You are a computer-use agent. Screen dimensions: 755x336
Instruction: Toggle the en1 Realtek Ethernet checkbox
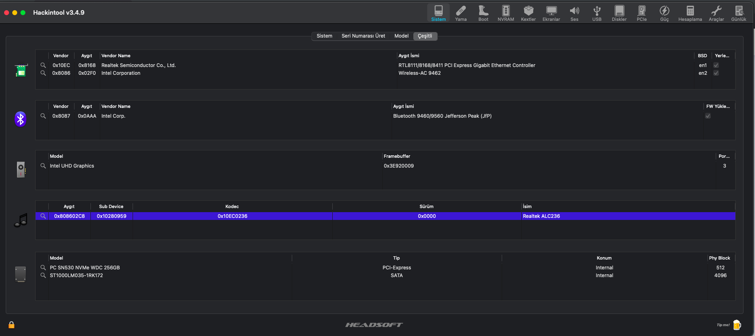pyautogui.click(x=716, y=65)
